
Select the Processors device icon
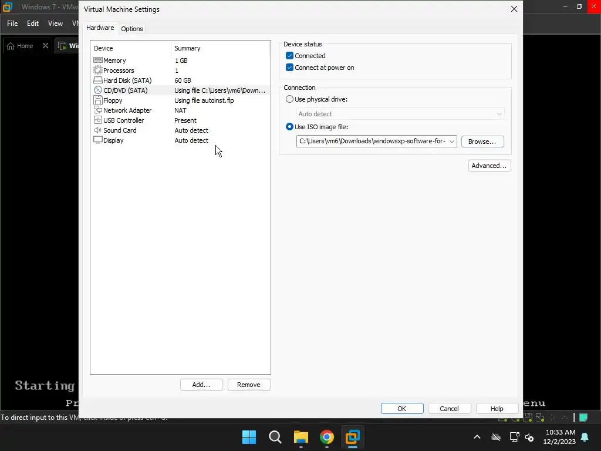(x=98, y=70)
